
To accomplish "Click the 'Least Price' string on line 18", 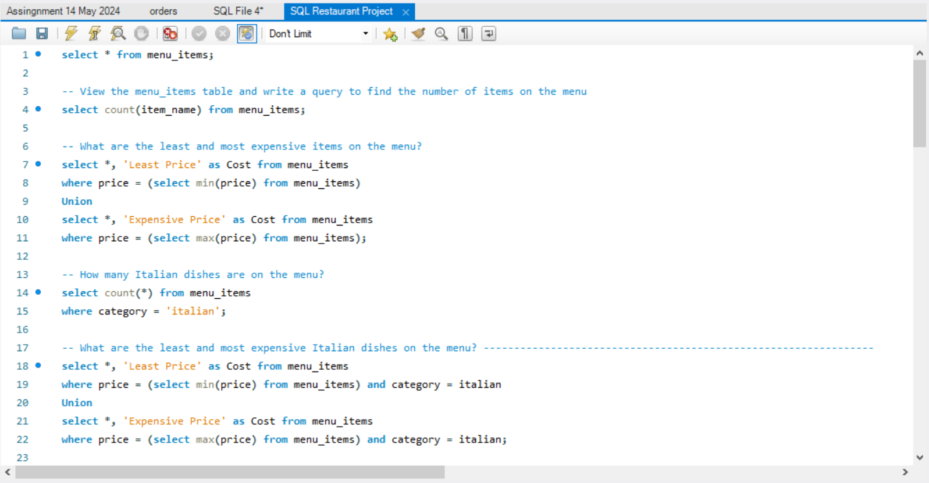I will click(x=162, y=366).
